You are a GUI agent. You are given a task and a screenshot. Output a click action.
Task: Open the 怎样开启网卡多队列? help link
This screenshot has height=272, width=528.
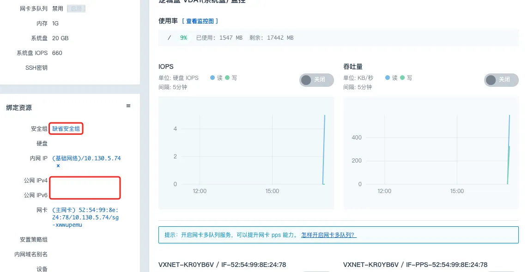click(328, 235)
